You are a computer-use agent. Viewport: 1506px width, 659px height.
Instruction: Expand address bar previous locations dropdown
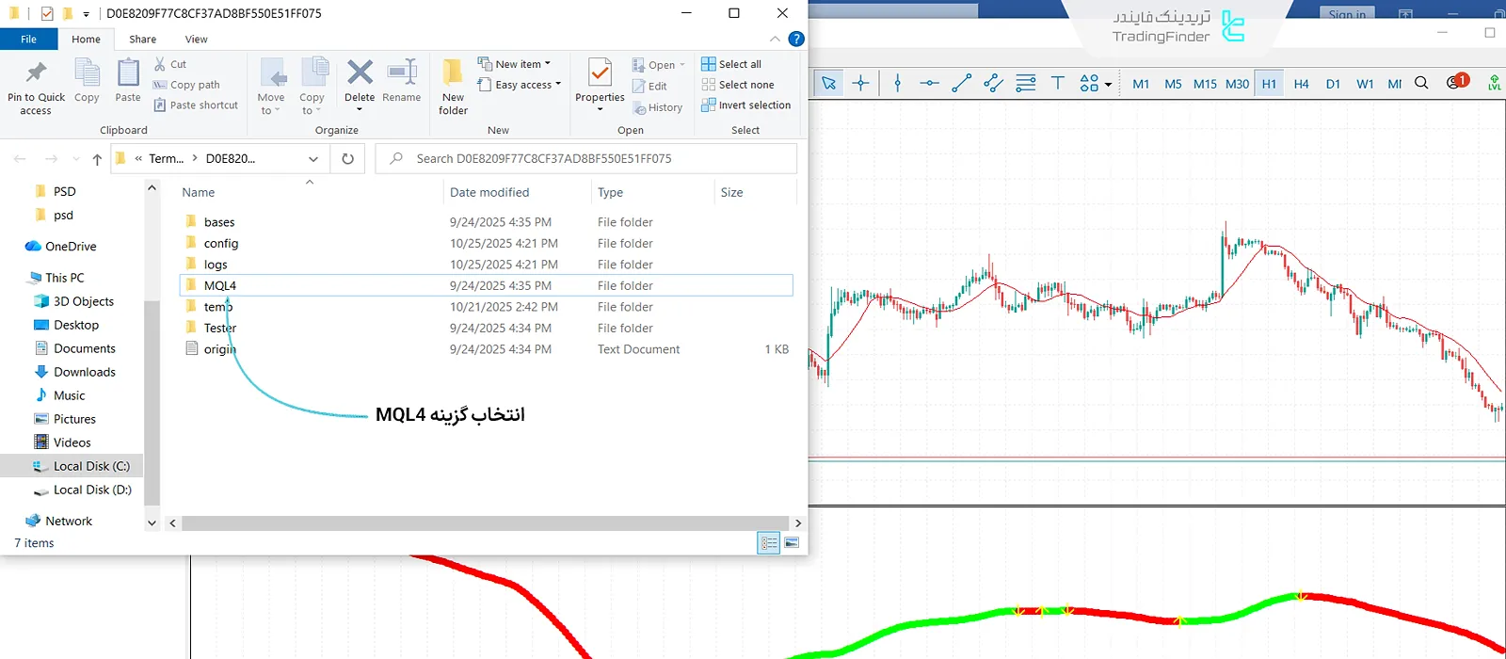[313, 158]
